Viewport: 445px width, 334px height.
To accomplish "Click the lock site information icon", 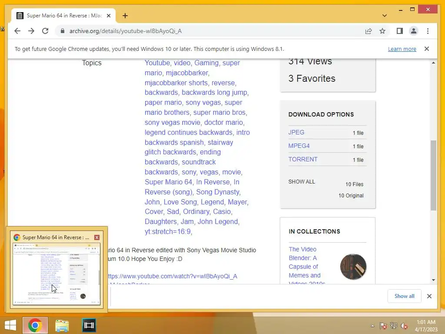I will [x=63, y=31].
